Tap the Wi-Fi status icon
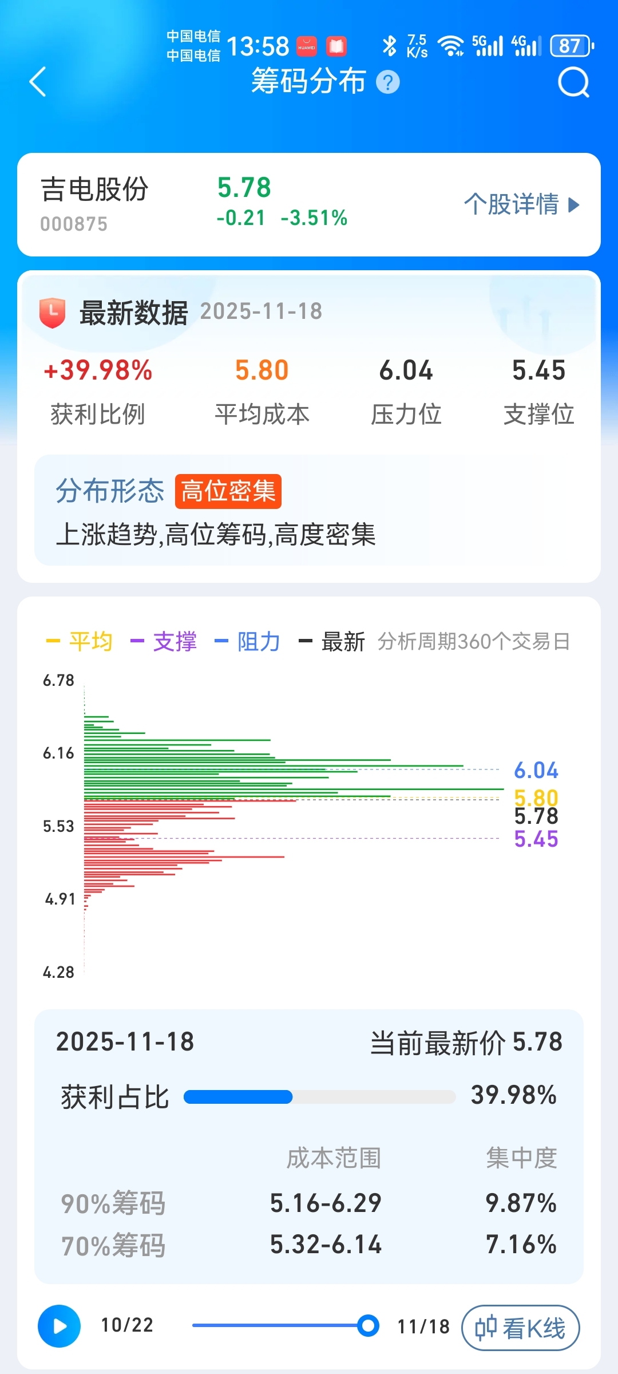Image resolution: width=618 pixels, height=1374 pixels. pos(451,46)
